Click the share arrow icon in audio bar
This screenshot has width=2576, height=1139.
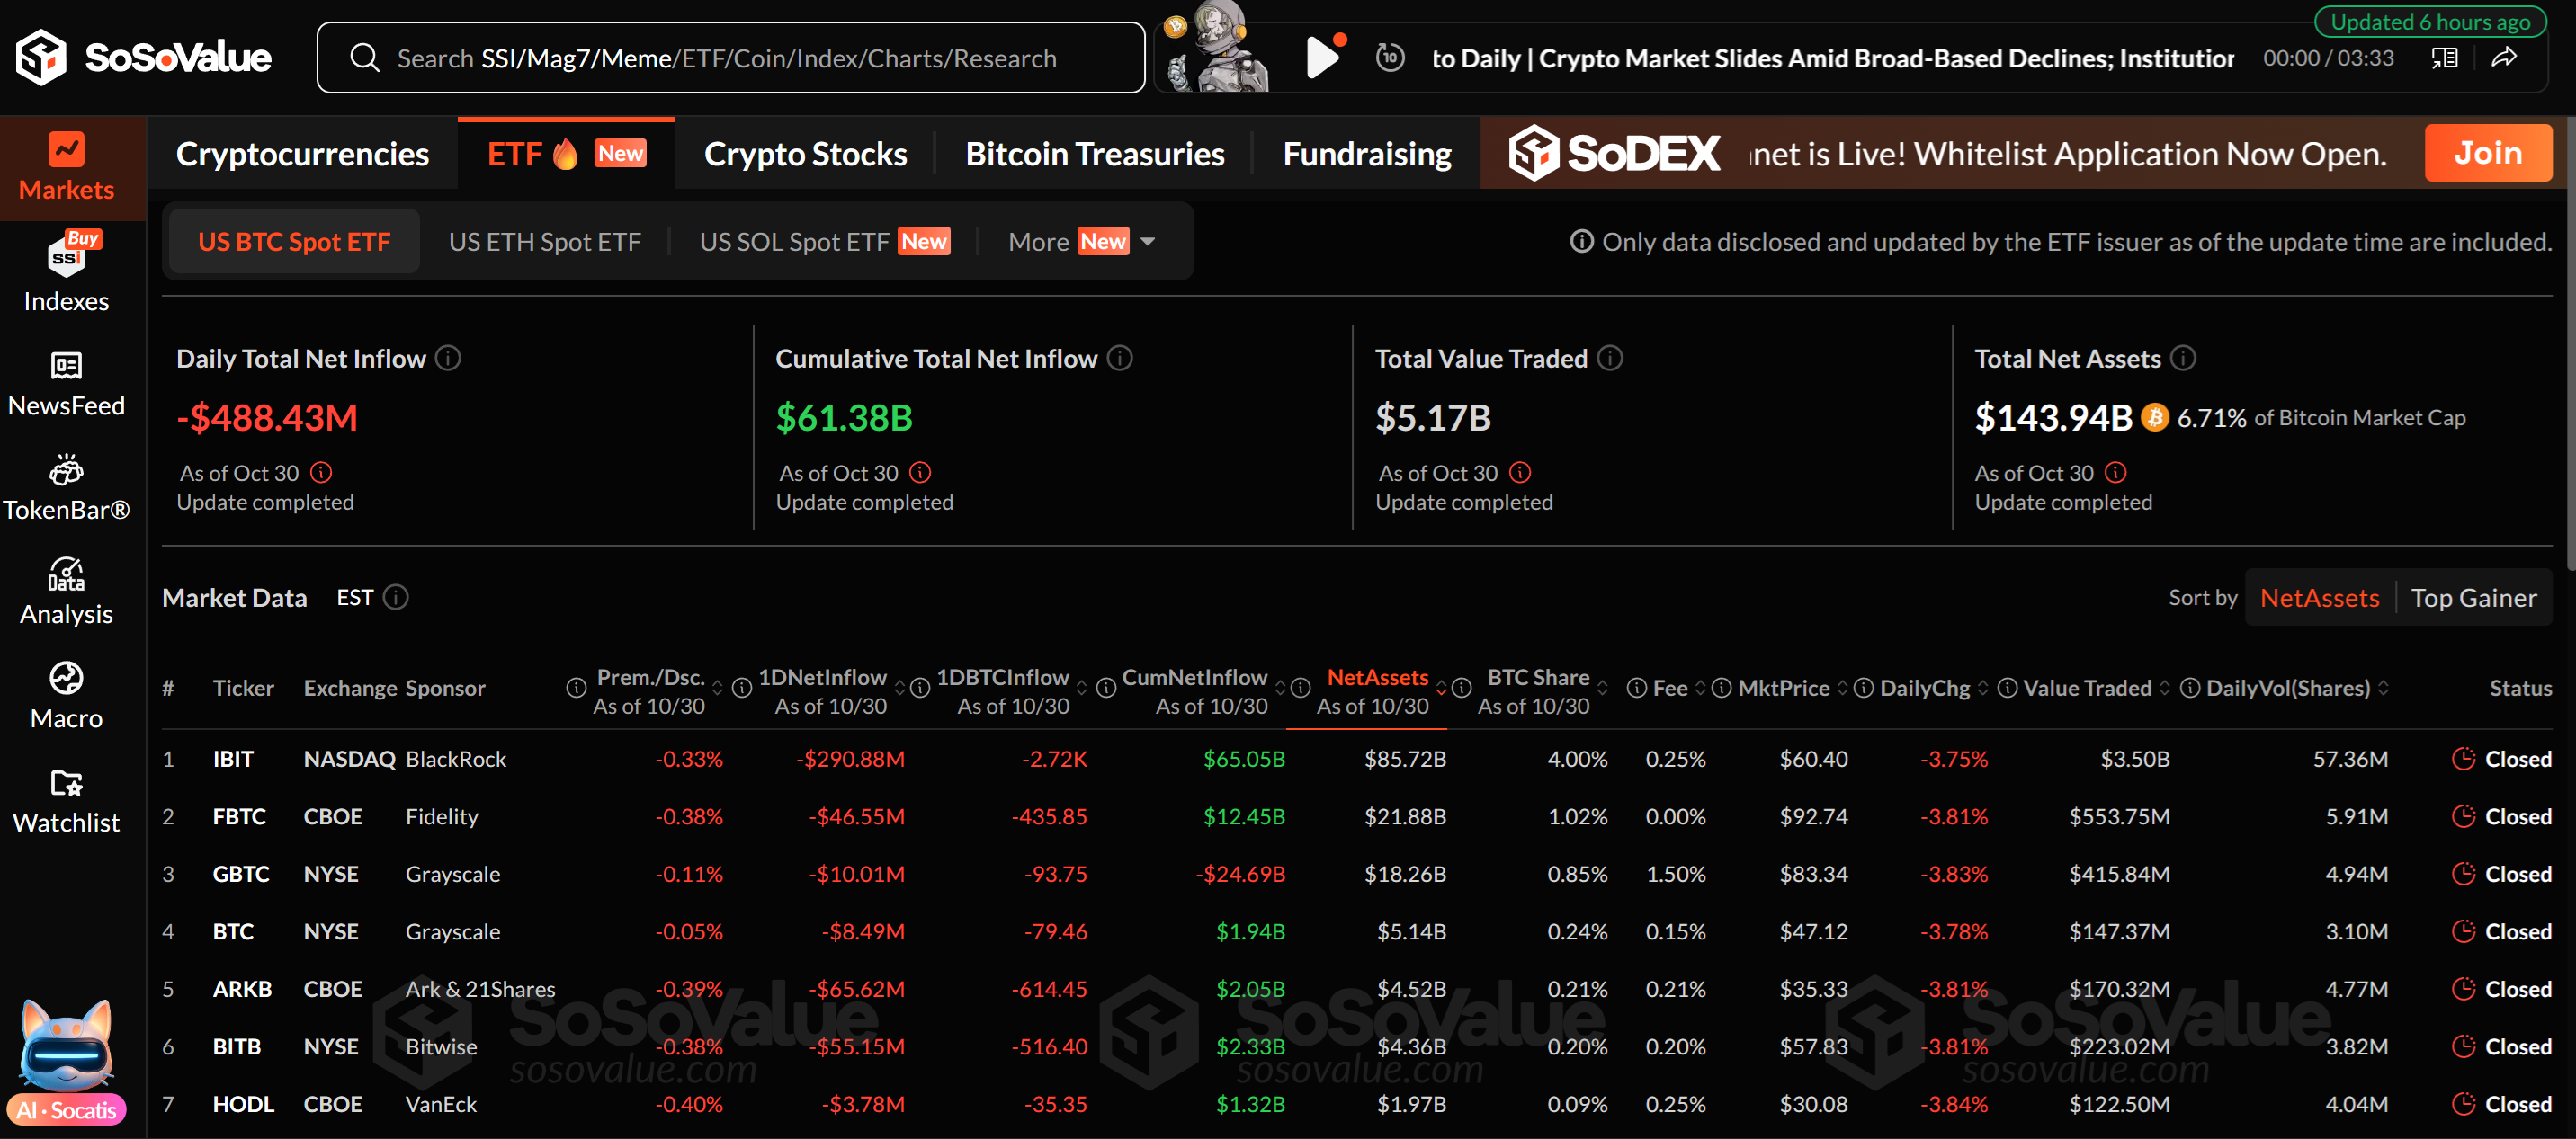point(2503,58)
